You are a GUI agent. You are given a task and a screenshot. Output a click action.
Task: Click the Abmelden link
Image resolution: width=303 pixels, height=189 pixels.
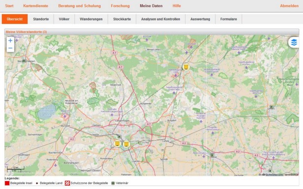point(289,6)
